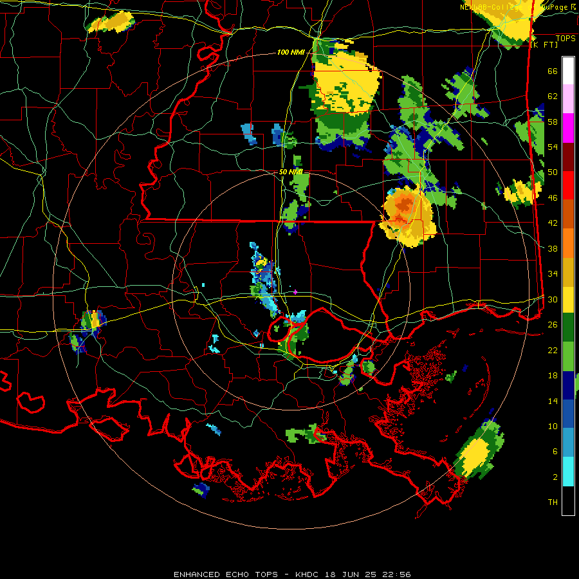The height and width of the screenshot is (579, 579).
Task: Click the dark maroon legend swatch
Action: (x=568, y=157)
